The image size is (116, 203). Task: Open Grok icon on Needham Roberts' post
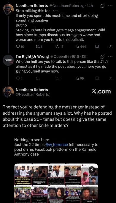coord(102,6)
